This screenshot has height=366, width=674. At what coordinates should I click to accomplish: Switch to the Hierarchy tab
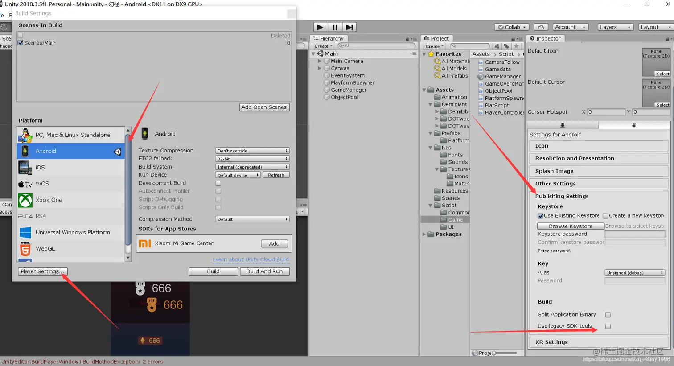pos(329,39)
